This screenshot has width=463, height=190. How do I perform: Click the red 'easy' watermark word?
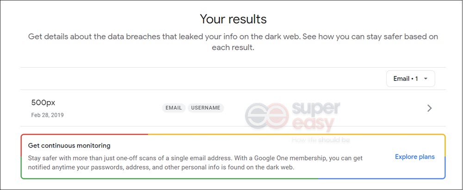(x=313, y=125)
